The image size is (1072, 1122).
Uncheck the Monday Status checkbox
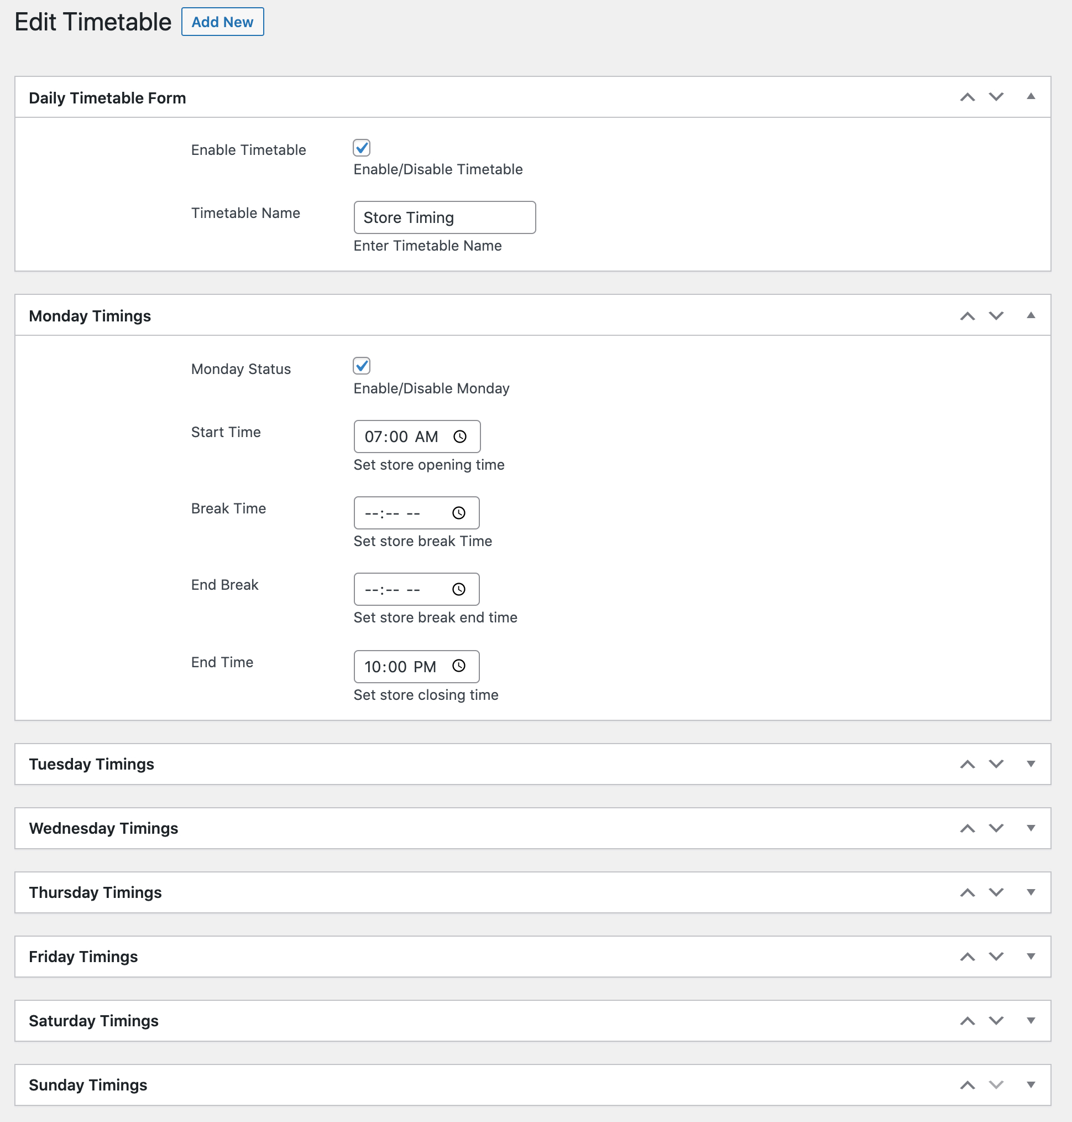[361, 366]
